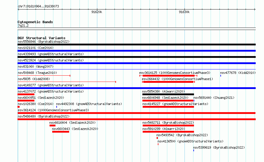Click the red bar under nsv4137072
The image size is (264, 162).
click(x=26, y=94)
